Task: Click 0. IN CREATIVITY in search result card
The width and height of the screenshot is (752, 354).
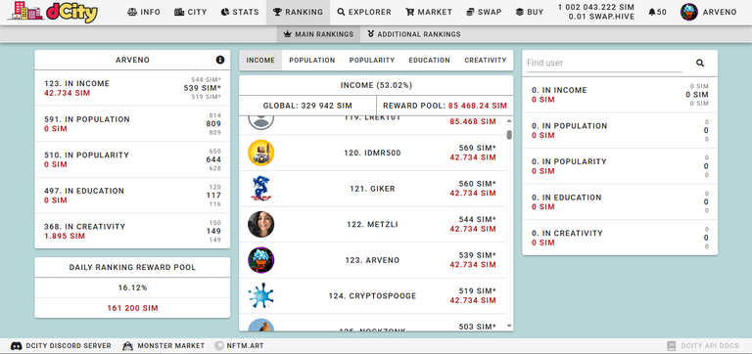Action: [x=567, y=234]
